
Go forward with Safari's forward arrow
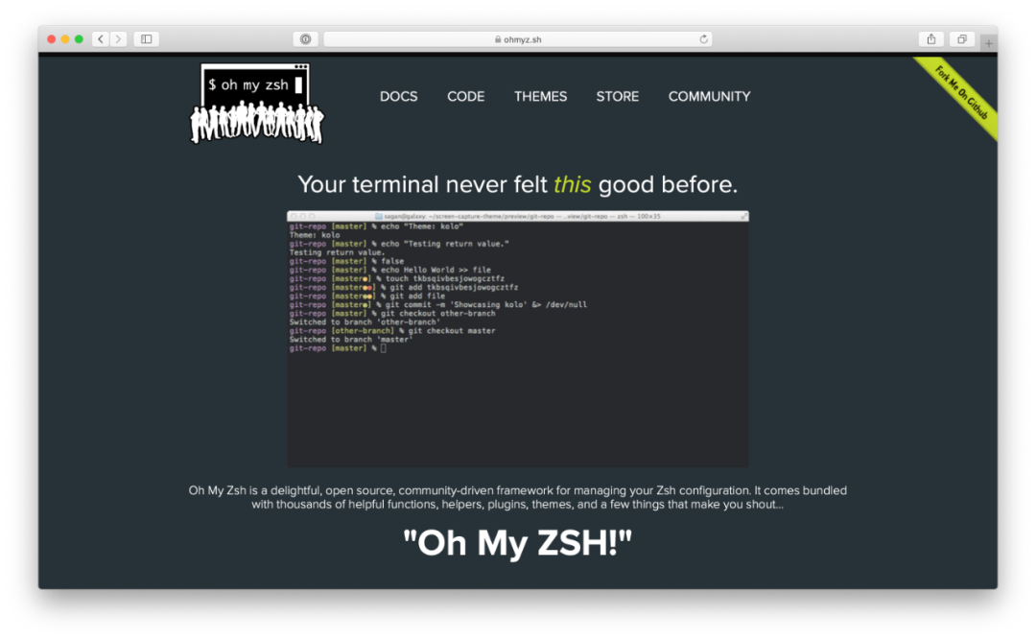click(118, 39)
